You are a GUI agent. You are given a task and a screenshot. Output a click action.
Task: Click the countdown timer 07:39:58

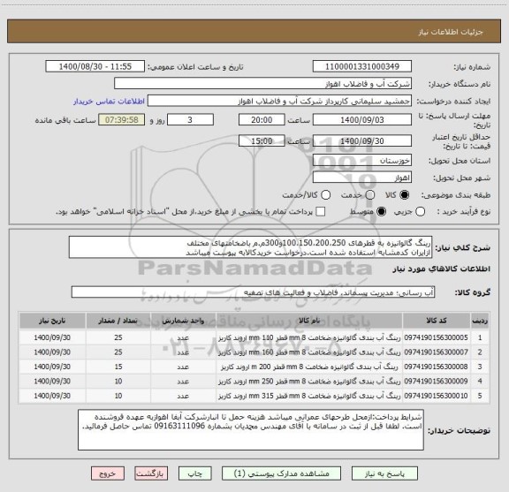(122, 120)
